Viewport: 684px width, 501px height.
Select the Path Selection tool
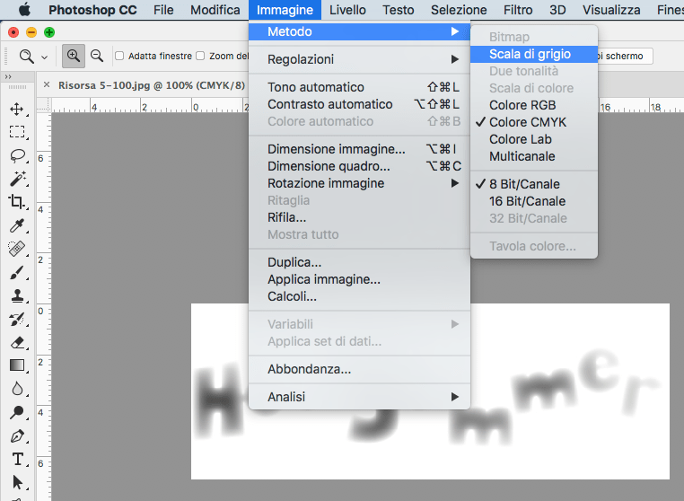pos(17,483)
